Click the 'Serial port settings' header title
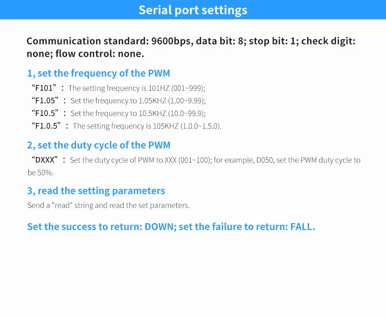This screenshot has width=386, height=317. point(193,10)
